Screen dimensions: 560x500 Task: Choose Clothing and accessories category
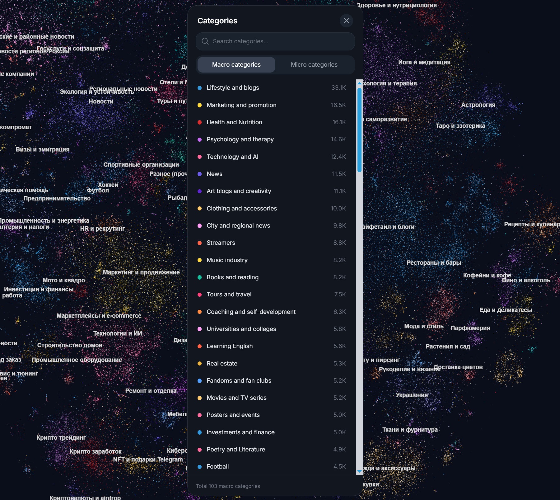[x=272, y=209]
